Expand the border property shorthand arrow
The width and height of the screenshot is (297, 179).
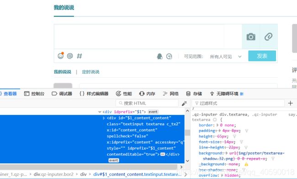click(x=217, y=125)
